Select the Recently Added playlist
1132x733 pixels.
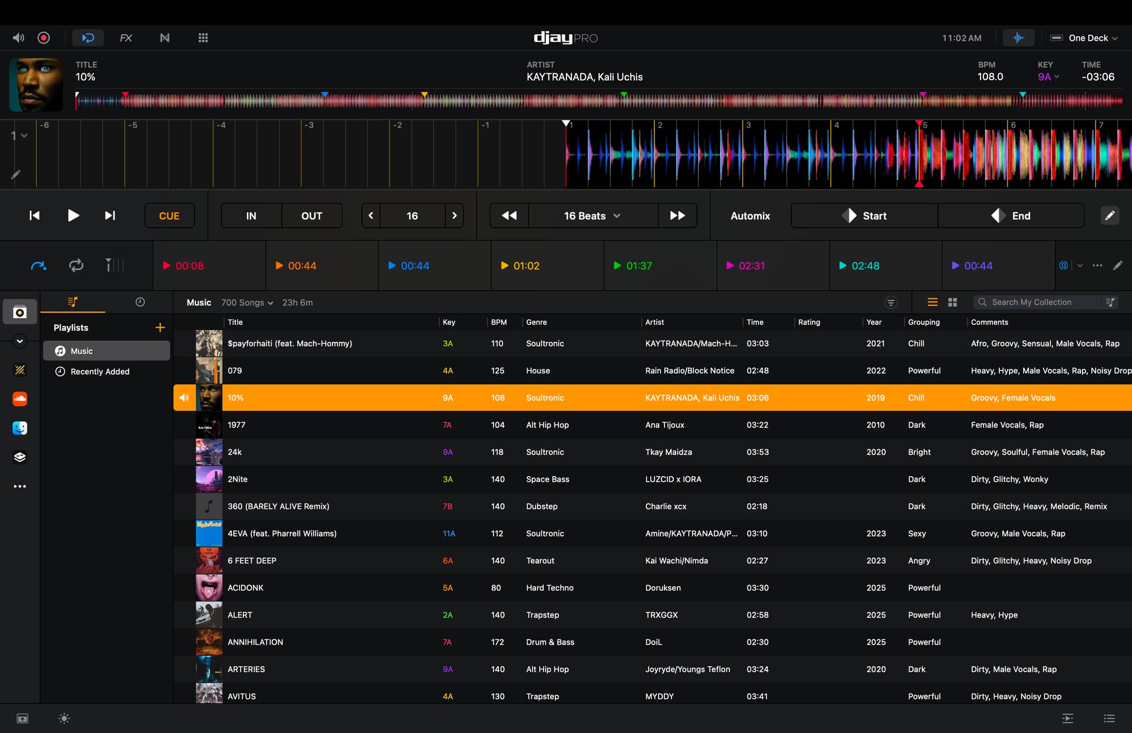pyautogui.click(x=106, y=372)
